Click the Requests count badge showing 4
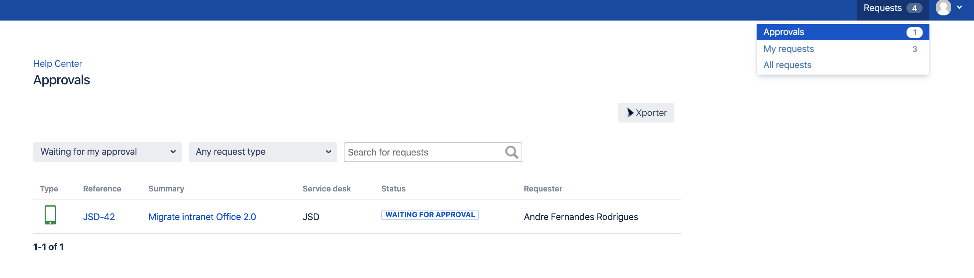The image size is (974, 278). tap(914, 8)
